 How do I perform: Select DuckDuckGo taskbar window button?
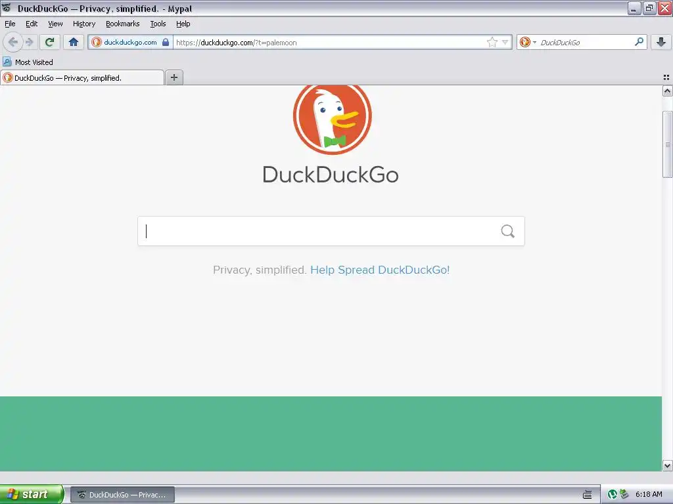122,495
